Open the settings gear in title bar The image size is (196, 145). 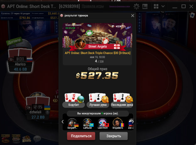click(x=136, y=6)
